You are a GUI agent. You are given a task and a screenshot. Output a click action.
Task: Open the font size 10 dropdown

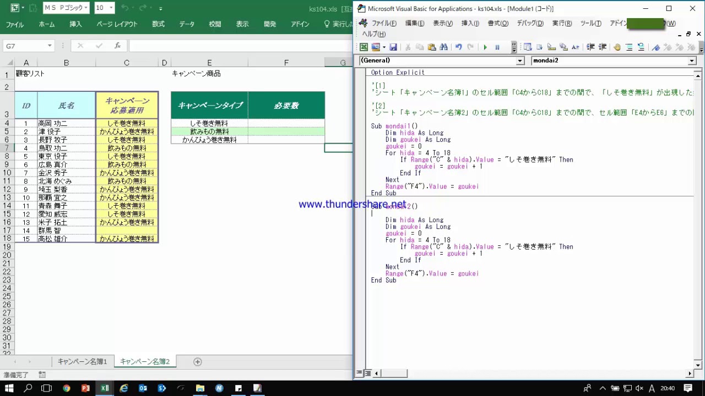coord(111,8)
